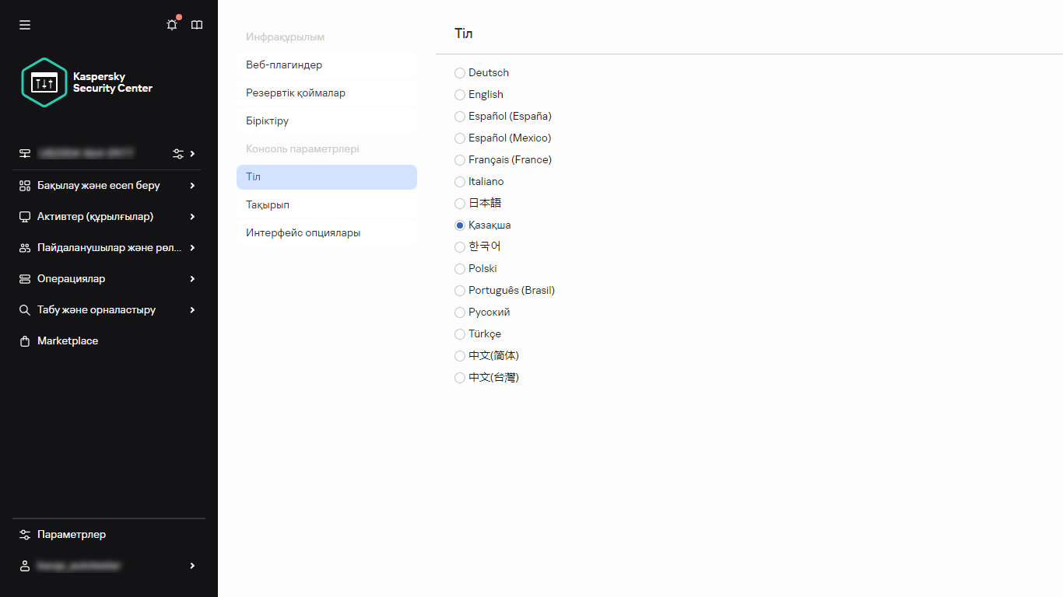Select the Türkçe radio button
The width and height of the screenshot is (1063, 597).
460,334
